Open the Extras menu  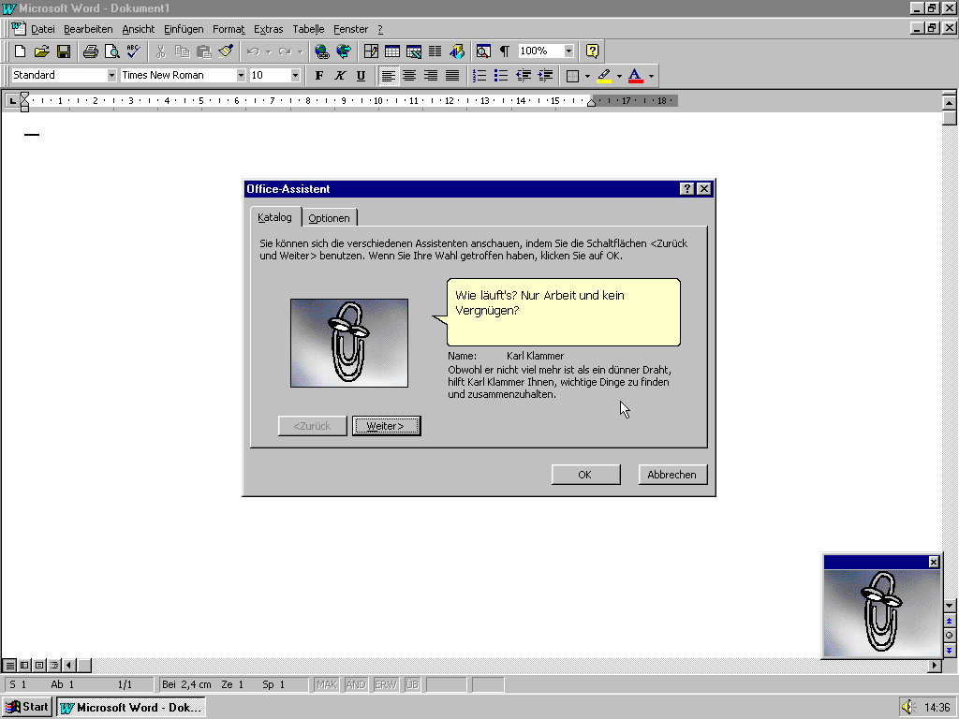(269, 29)
